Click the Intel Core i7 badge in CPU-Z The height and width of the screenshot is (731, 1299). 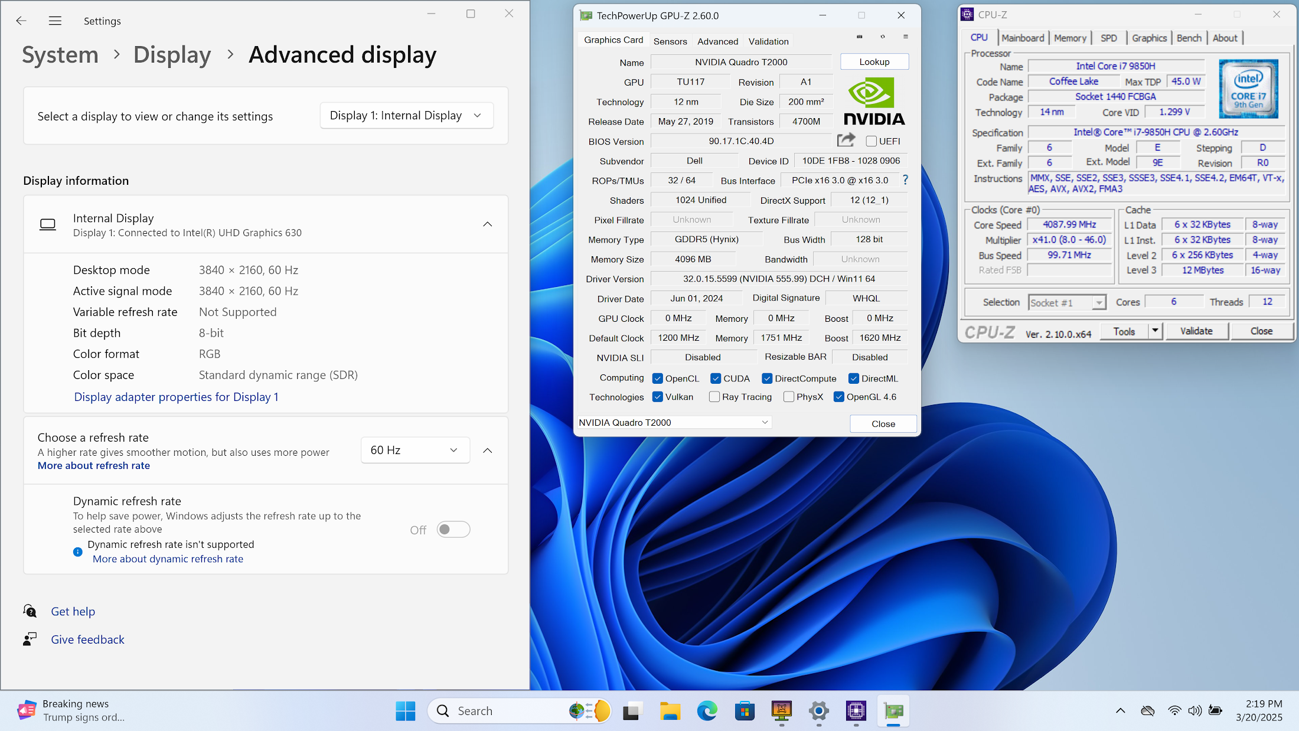(x=1248, y=89)
